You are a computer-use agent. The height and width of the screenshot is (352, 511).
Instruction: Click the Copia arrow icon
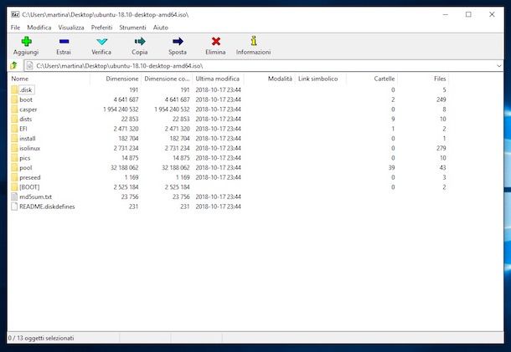pyautogui.click(x=140, y=41)
